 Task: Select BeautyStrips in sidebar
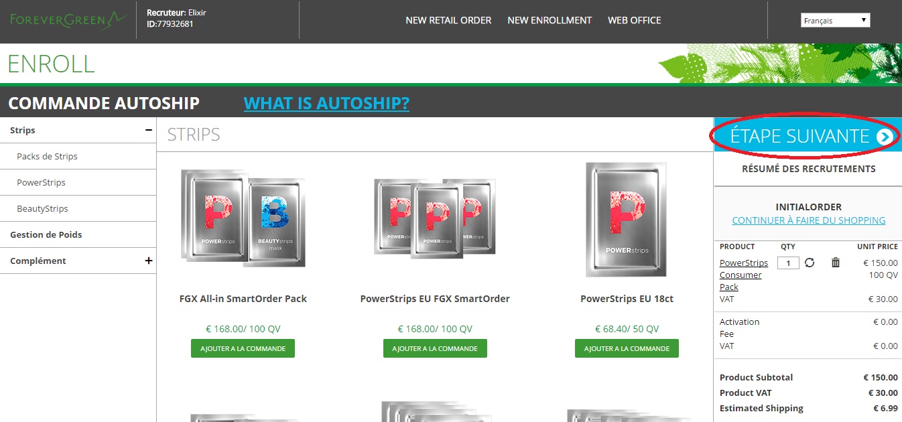point(42,208)
